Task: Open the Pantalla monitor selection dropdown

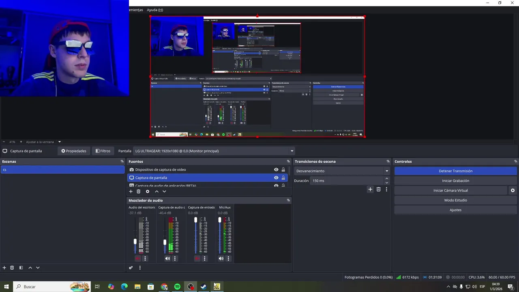Action: [214, 151]
